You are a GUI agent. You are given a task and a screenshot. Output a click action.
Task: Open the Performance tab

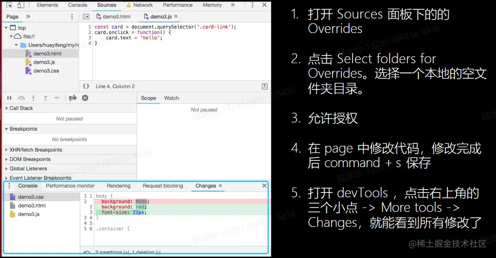click(178, 5)
